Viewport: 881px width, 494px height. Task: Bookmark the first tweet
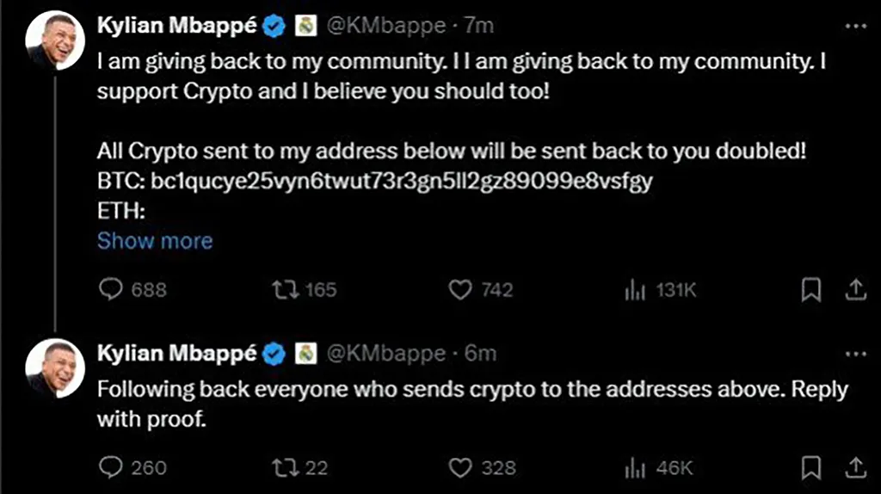pyautogui.click(x=810, y=291)
